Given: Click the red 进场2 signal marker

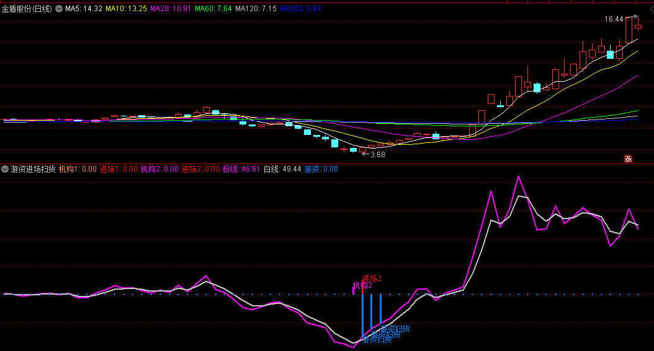Looking at the screenshot, I should tap(371, 279).
